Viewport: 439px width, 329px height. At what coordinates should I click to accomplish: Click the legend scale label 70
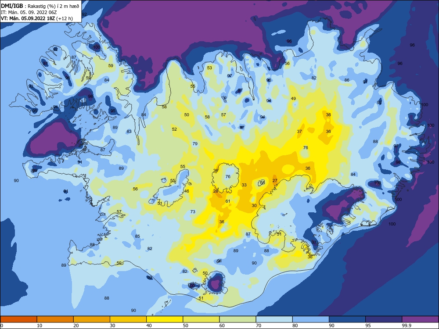pyautogui.click(x=259, y=325)
